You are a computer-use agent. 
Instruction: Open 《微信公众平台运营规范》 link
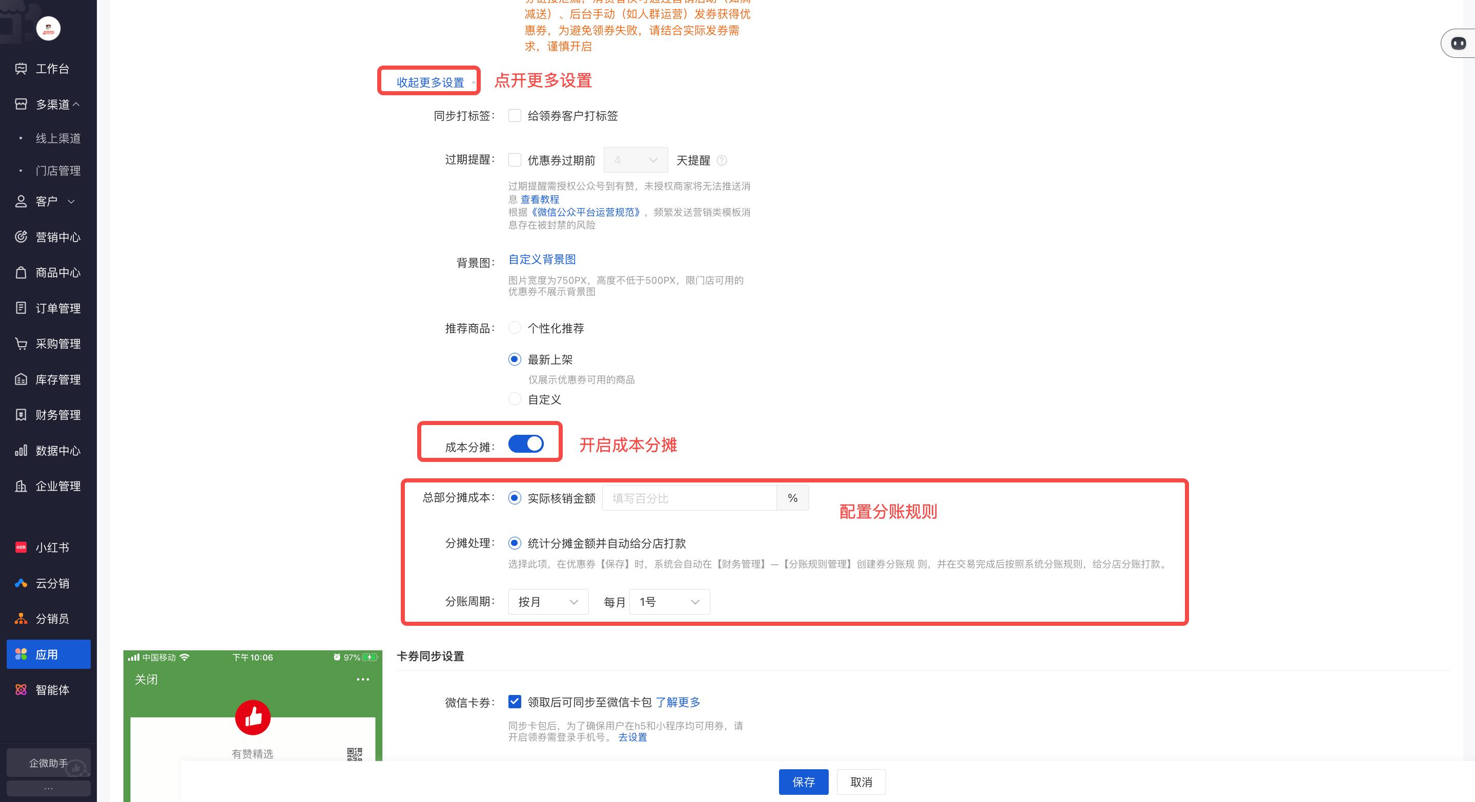(x=585, y=212)
